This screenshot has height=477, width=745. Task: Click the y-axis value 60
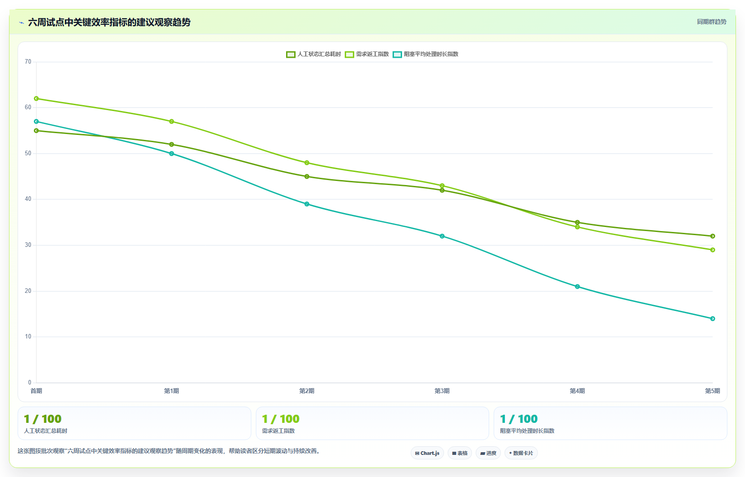click(x=28, y=107)
